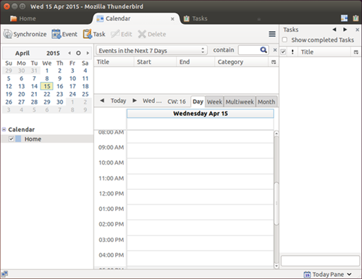Viewport: 362px width, 279px height.
Task: Go to previous day arrow
Action: pyautogui.click(x=102, y=101)
